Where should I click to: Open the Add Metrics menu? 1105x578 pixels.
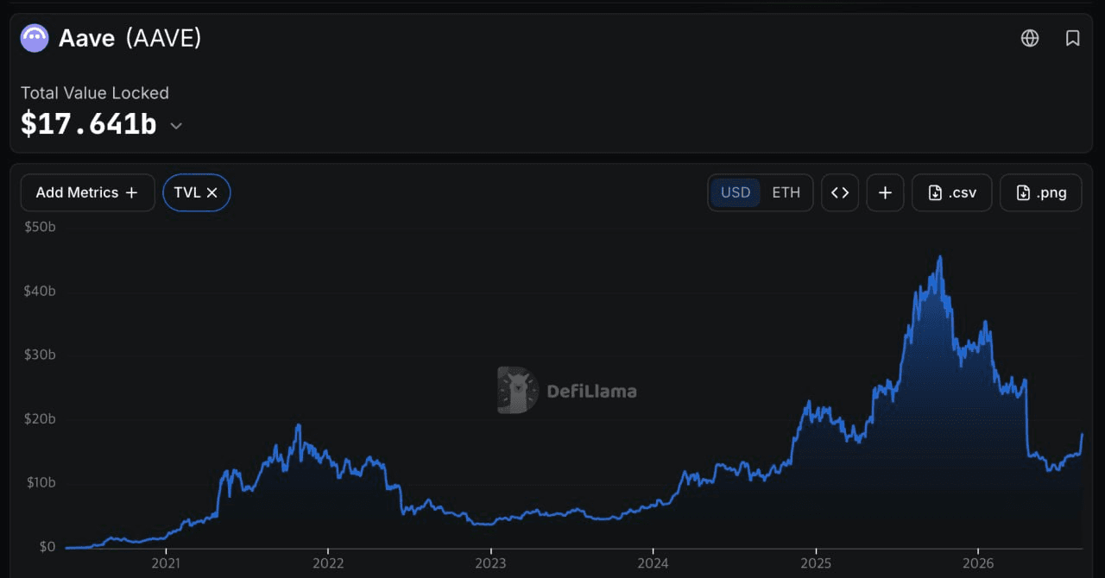click(87, 192)
